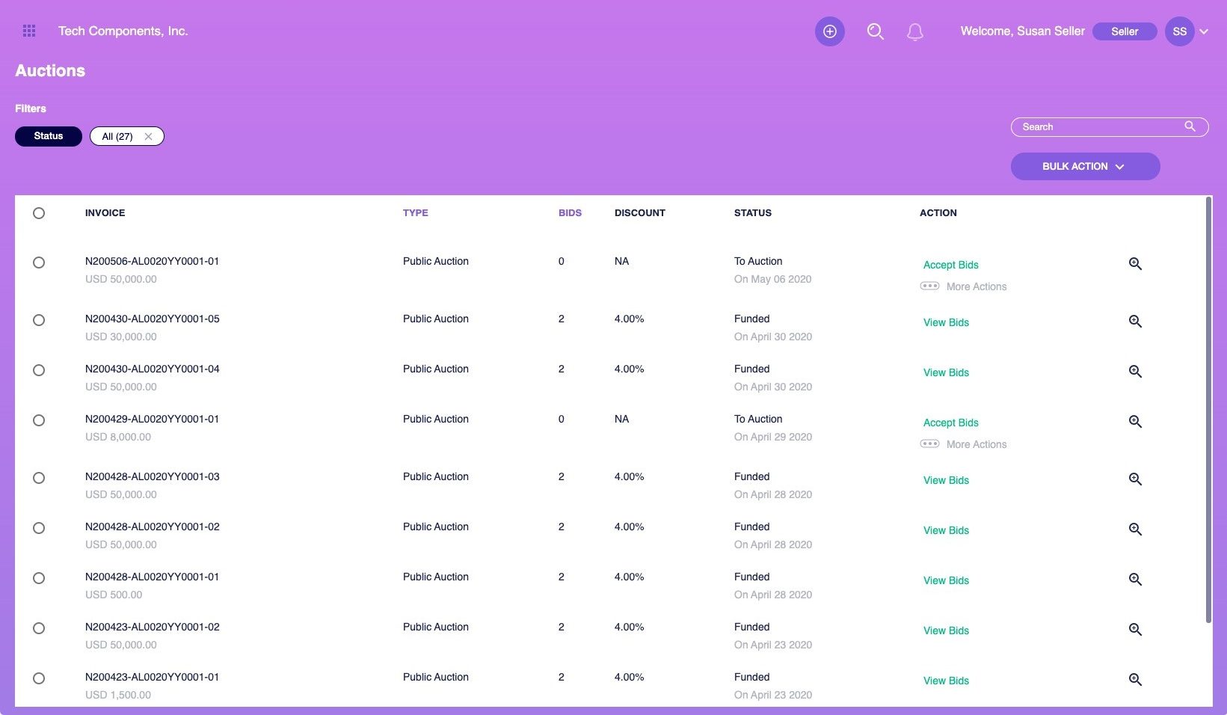Open the app grid menu icon
The width and height of the screenshot is (1227, 715).
tap(29, 31)
